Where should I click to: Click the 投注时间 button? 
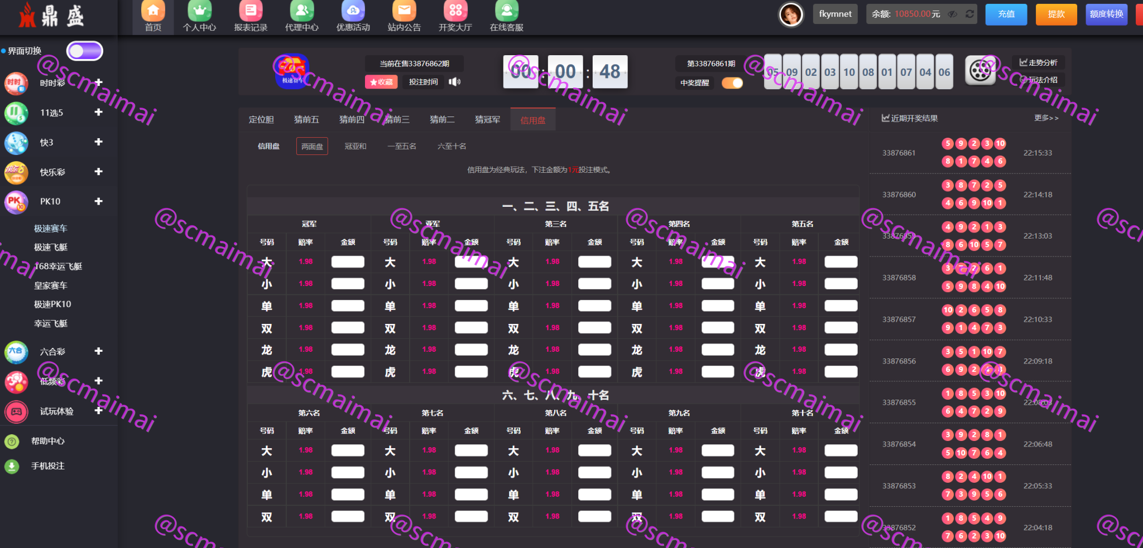point(423,82)
